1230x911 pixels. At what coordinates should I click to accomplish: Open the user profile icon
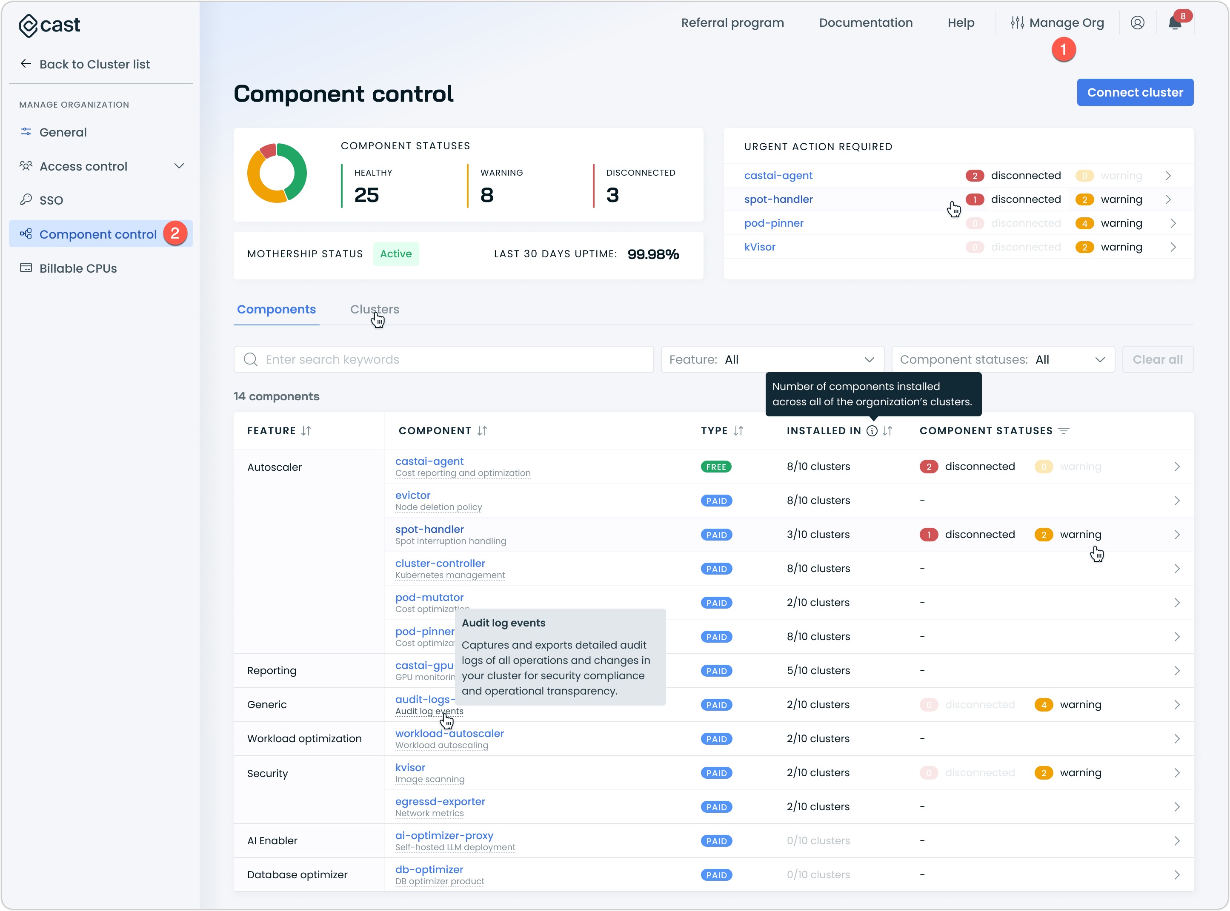coord(1137,23)
